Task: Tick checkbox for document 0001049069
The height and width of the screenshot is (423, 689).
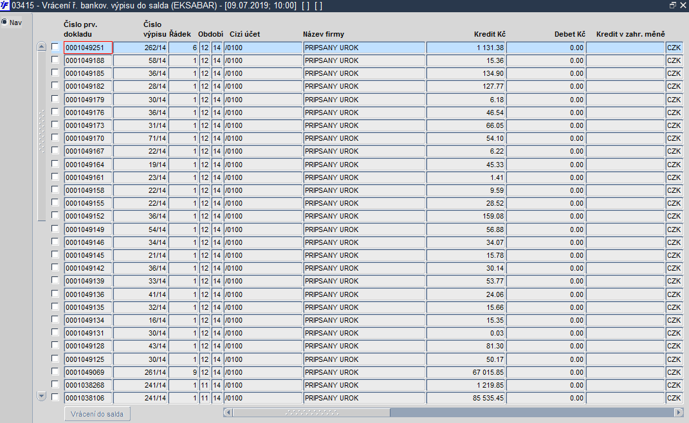Action: [55, 372]
